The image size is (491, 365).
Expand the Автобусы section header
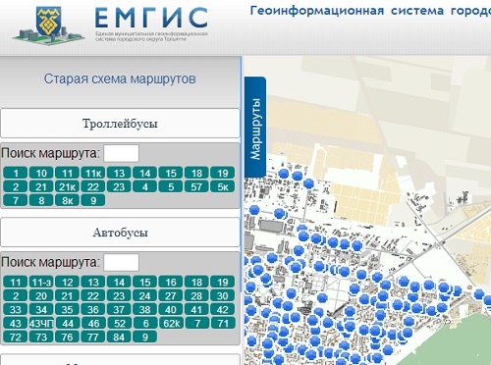click(x=120, y=233)
